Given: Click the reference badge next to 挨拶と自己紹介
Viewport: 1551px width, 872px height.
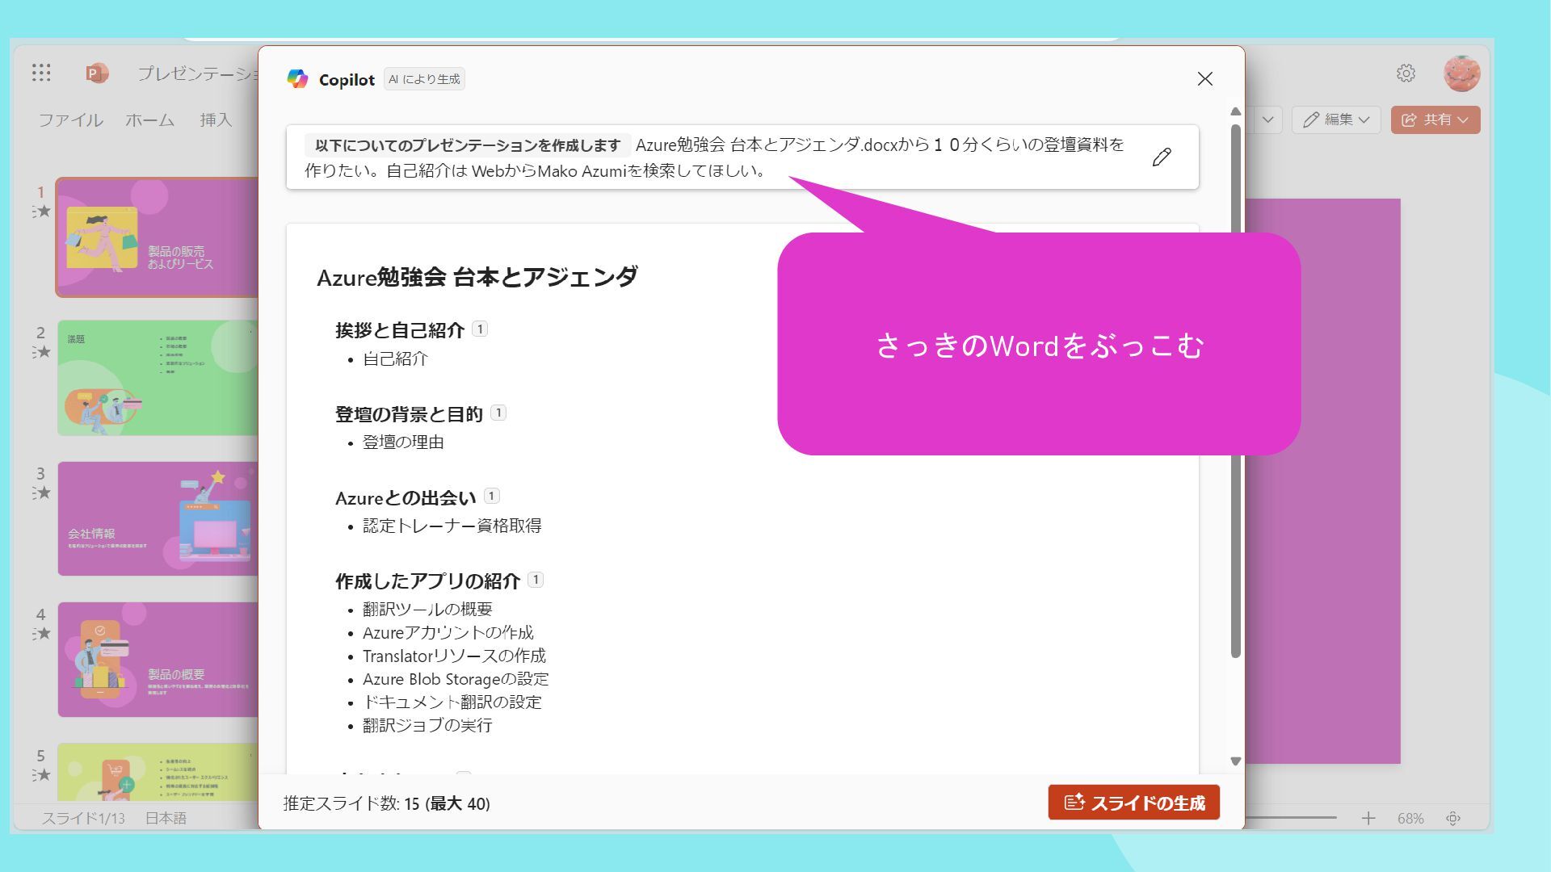Looking at the screenshot, I should tap(480, 329).
